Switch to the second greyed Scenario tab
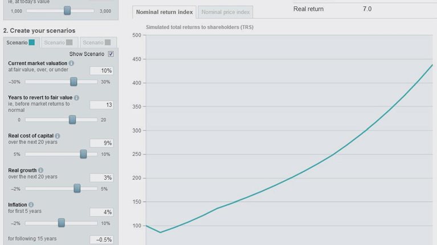This screenshot has width=437, height=245. [58, 43]
